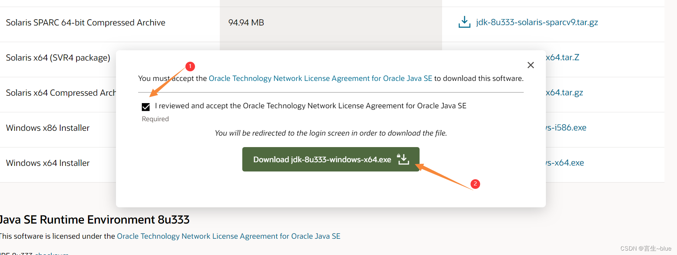This screenshot has width=677, height=255.
Task: Close the license agreement dialog
Action: [x=531, y=65]
